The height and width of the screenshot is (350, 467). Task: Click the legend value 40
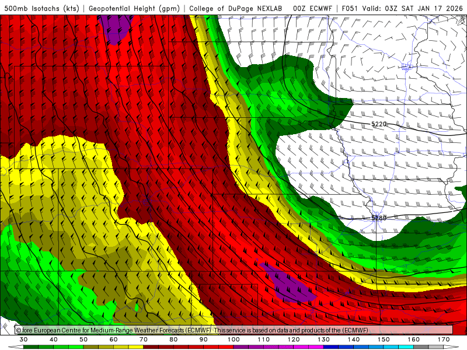pyautogui.click(x=54, y=339)
